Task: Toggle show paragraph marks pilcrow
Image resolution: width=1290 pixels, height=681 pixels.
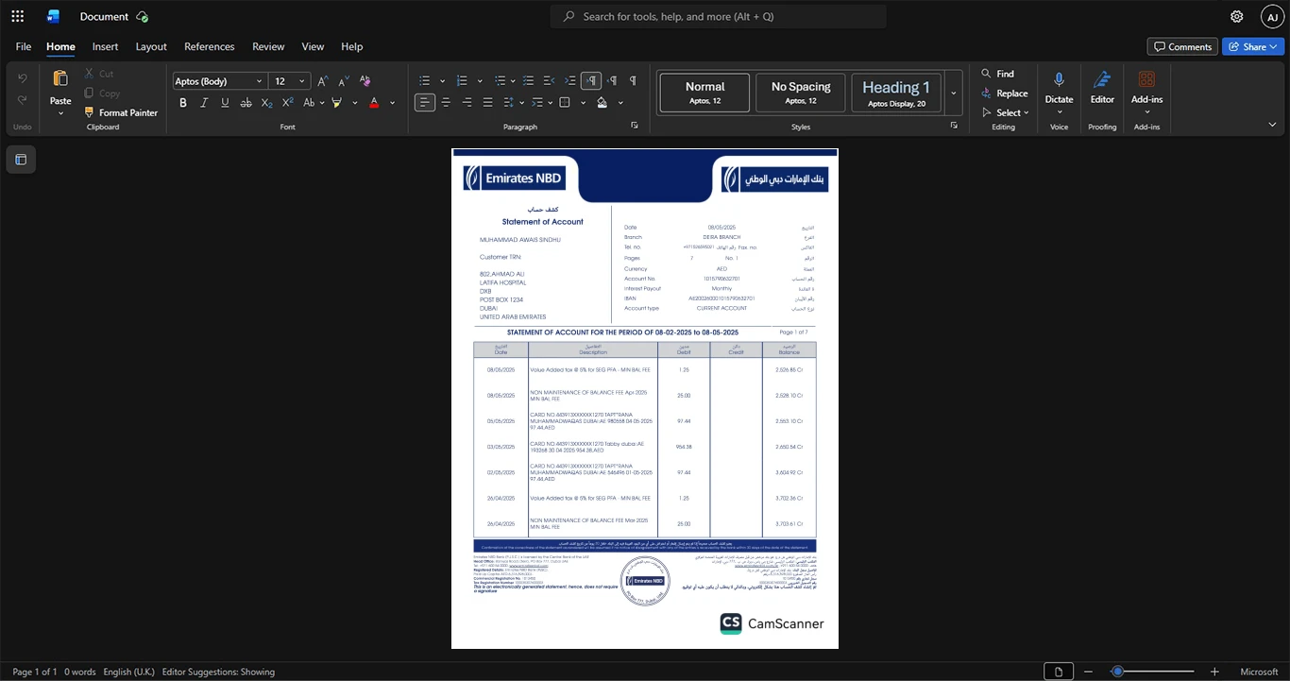Action: click(633, 81)
